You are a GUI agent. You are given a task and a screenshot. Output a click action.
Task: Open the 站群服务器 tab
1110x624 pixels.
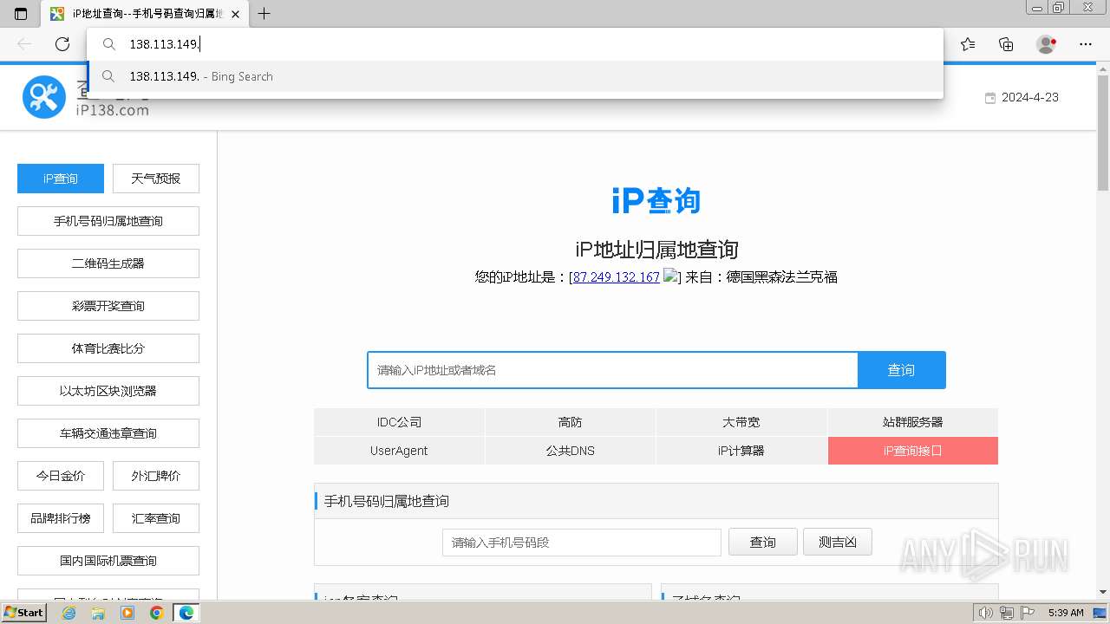[x=912, y=422]
